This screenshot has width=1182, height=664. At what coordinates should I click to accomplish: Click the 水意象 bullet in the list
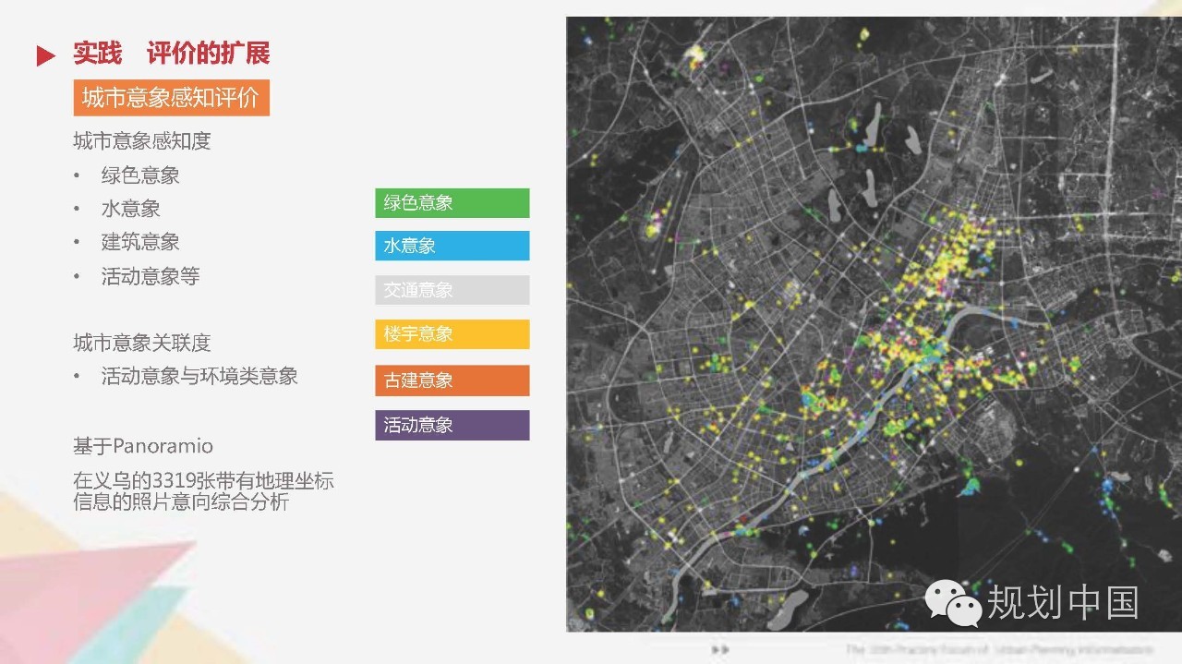click(130, 209)
